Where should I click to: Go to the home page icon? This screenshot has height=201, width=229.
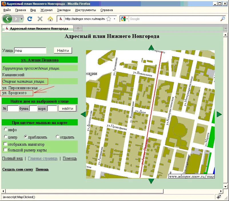tap(50, 19)
